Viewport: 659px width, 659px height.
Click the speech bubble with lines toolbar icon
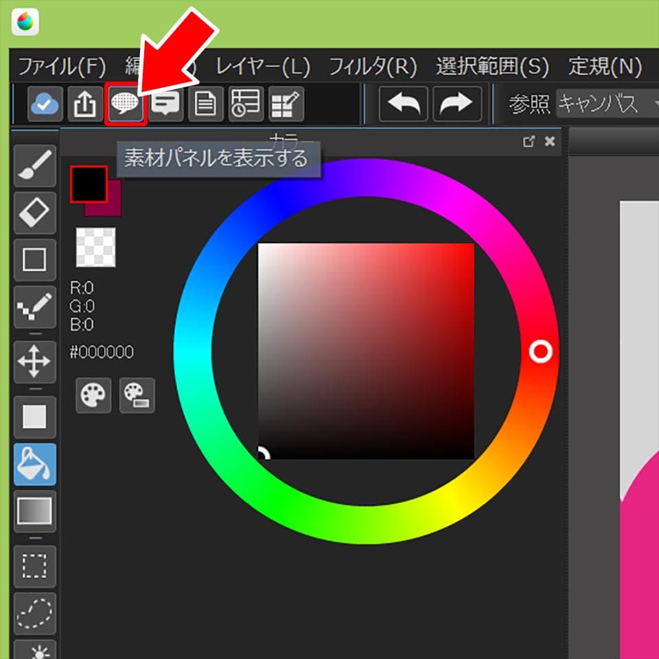click(x=165, y=104)
